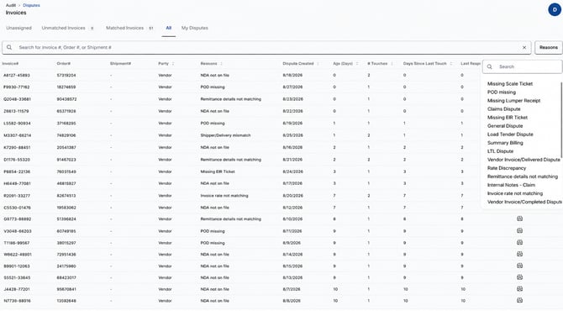Open action icon for invoice V3048-66203
563x311 pixels.
point(519,231)
